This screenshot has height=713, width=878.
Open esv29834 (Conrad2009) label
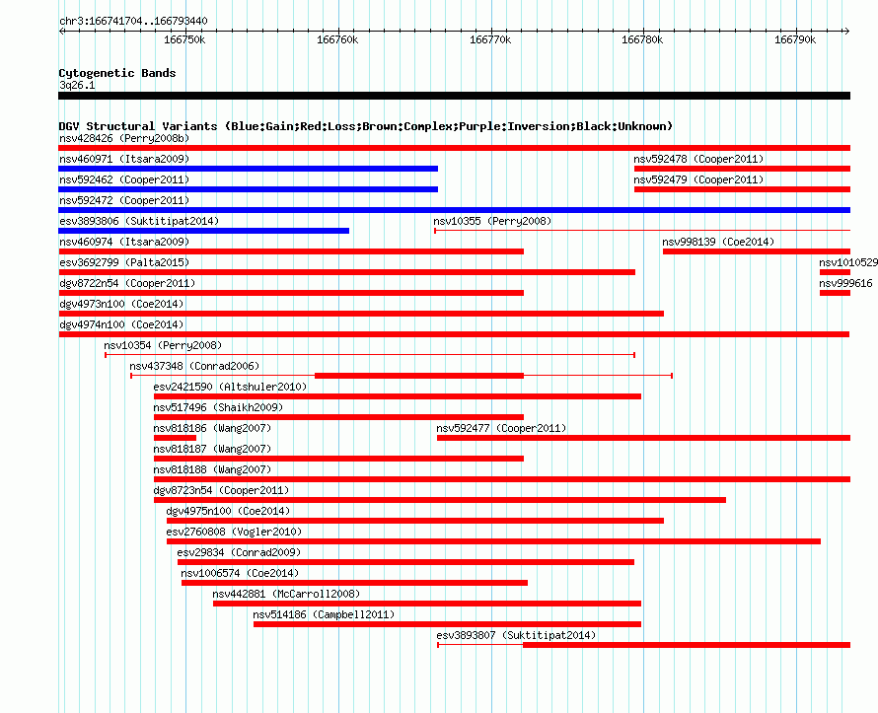[x=239, y=552]
